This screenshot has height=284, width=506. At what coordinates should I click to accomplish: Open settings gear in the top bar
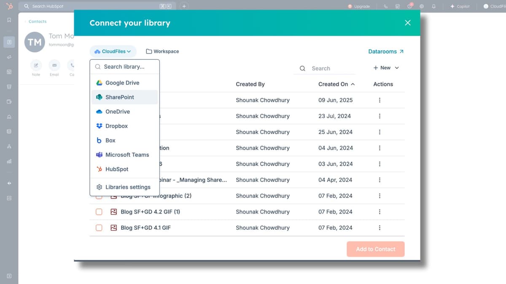click(420, 6)
